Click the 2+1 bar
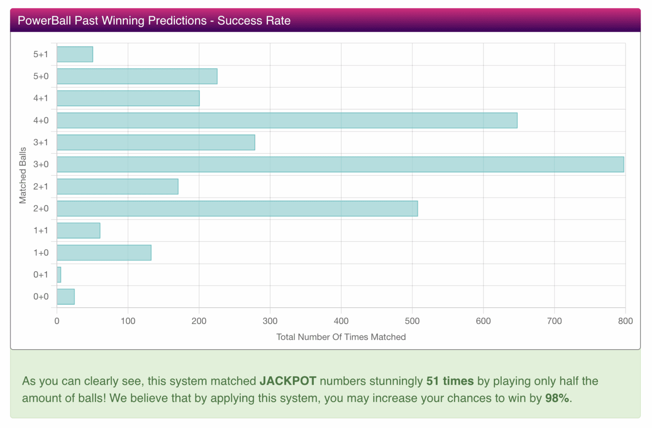652x428 pixels. (x=117, y=186)
